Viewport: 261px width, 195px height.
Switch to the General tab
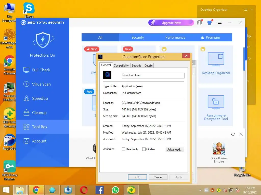coord(106,65)
